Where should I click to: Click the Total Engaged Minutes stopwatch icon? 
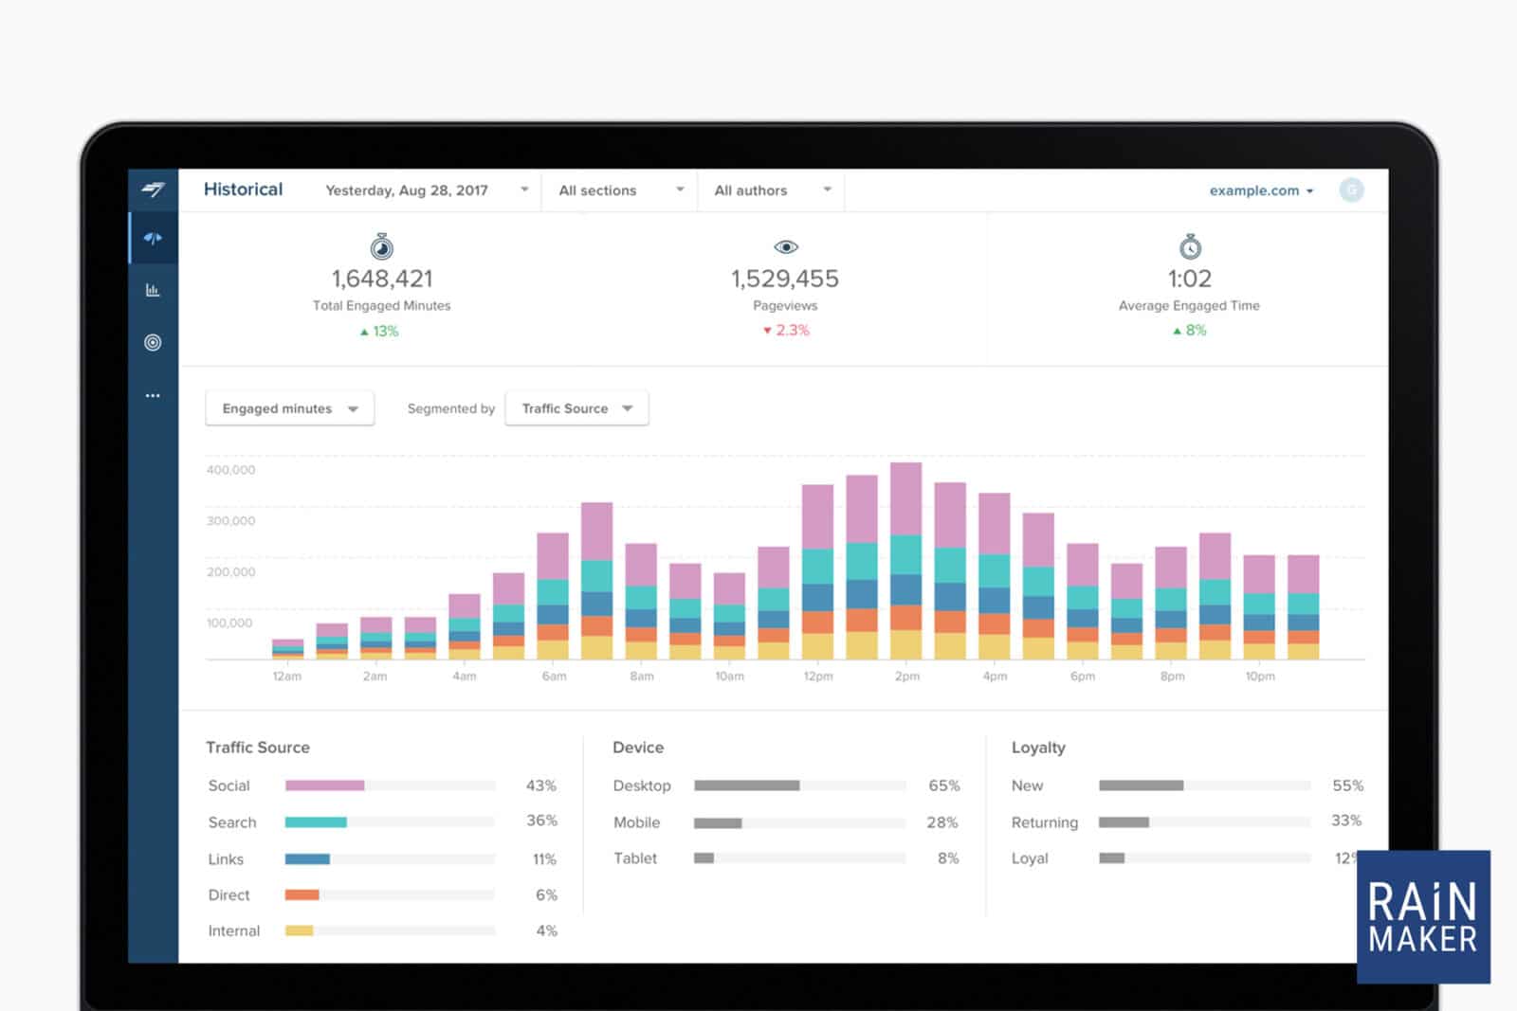pyautogui.click(x=382, y=247)
